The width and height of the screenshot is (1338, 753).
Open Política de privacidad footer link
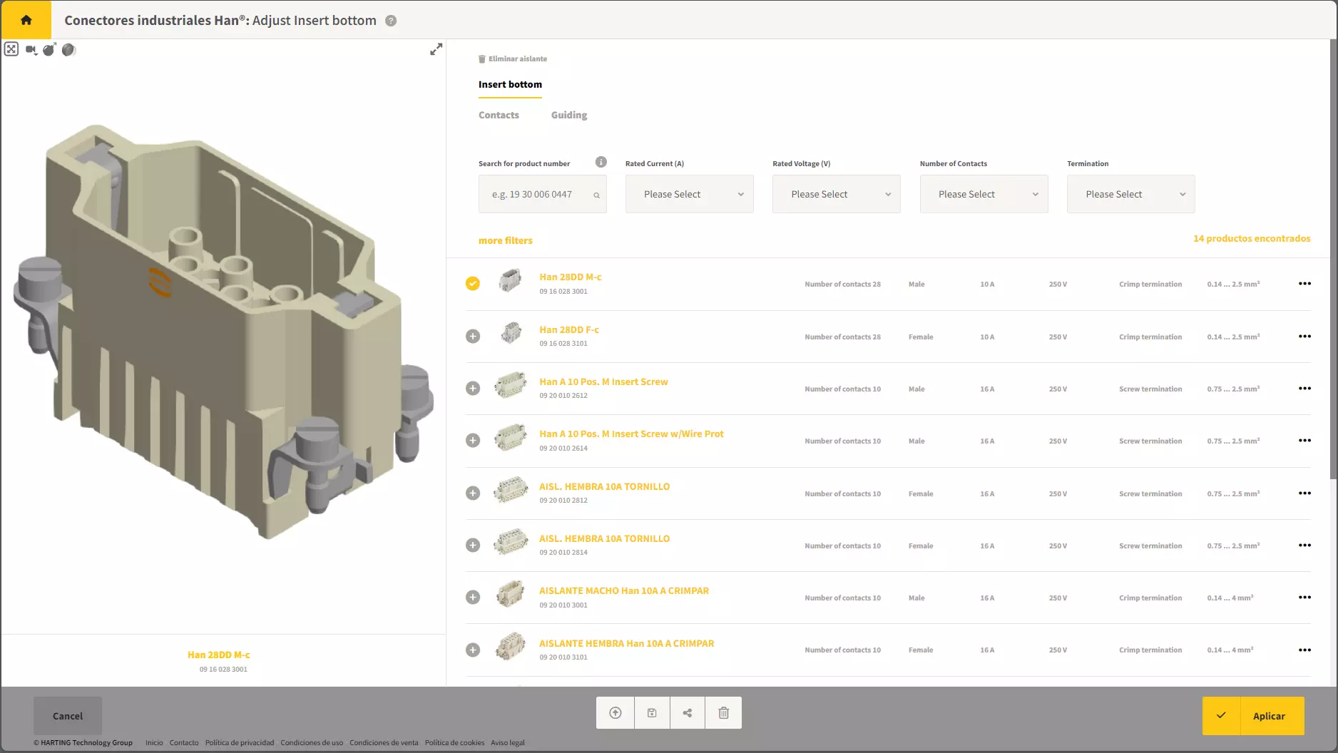pyautogui.click(x=240, y=743)
